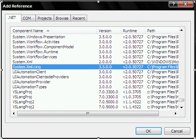Open the Recent tab

(x=79, y=18)
